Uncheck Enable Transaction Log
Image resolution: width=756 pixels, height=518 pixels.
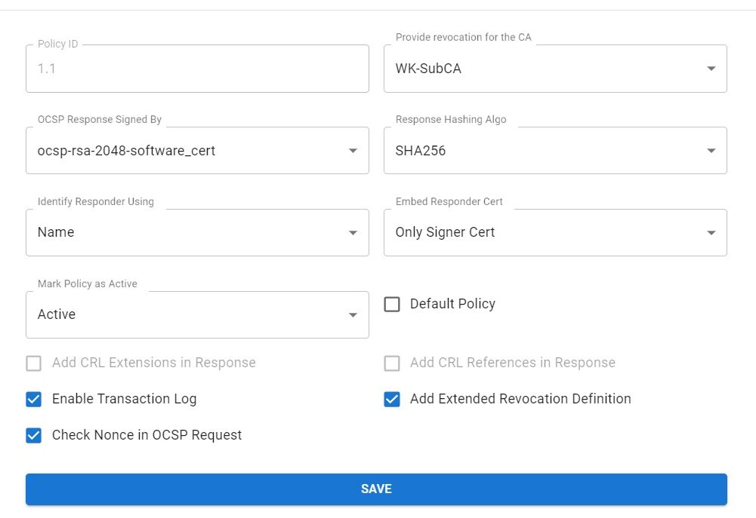point(33,399)
